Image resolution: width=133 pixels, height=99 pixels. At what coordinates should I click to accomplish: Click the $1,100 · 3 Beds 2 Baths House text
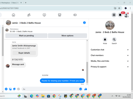click(x=21, y=31)
